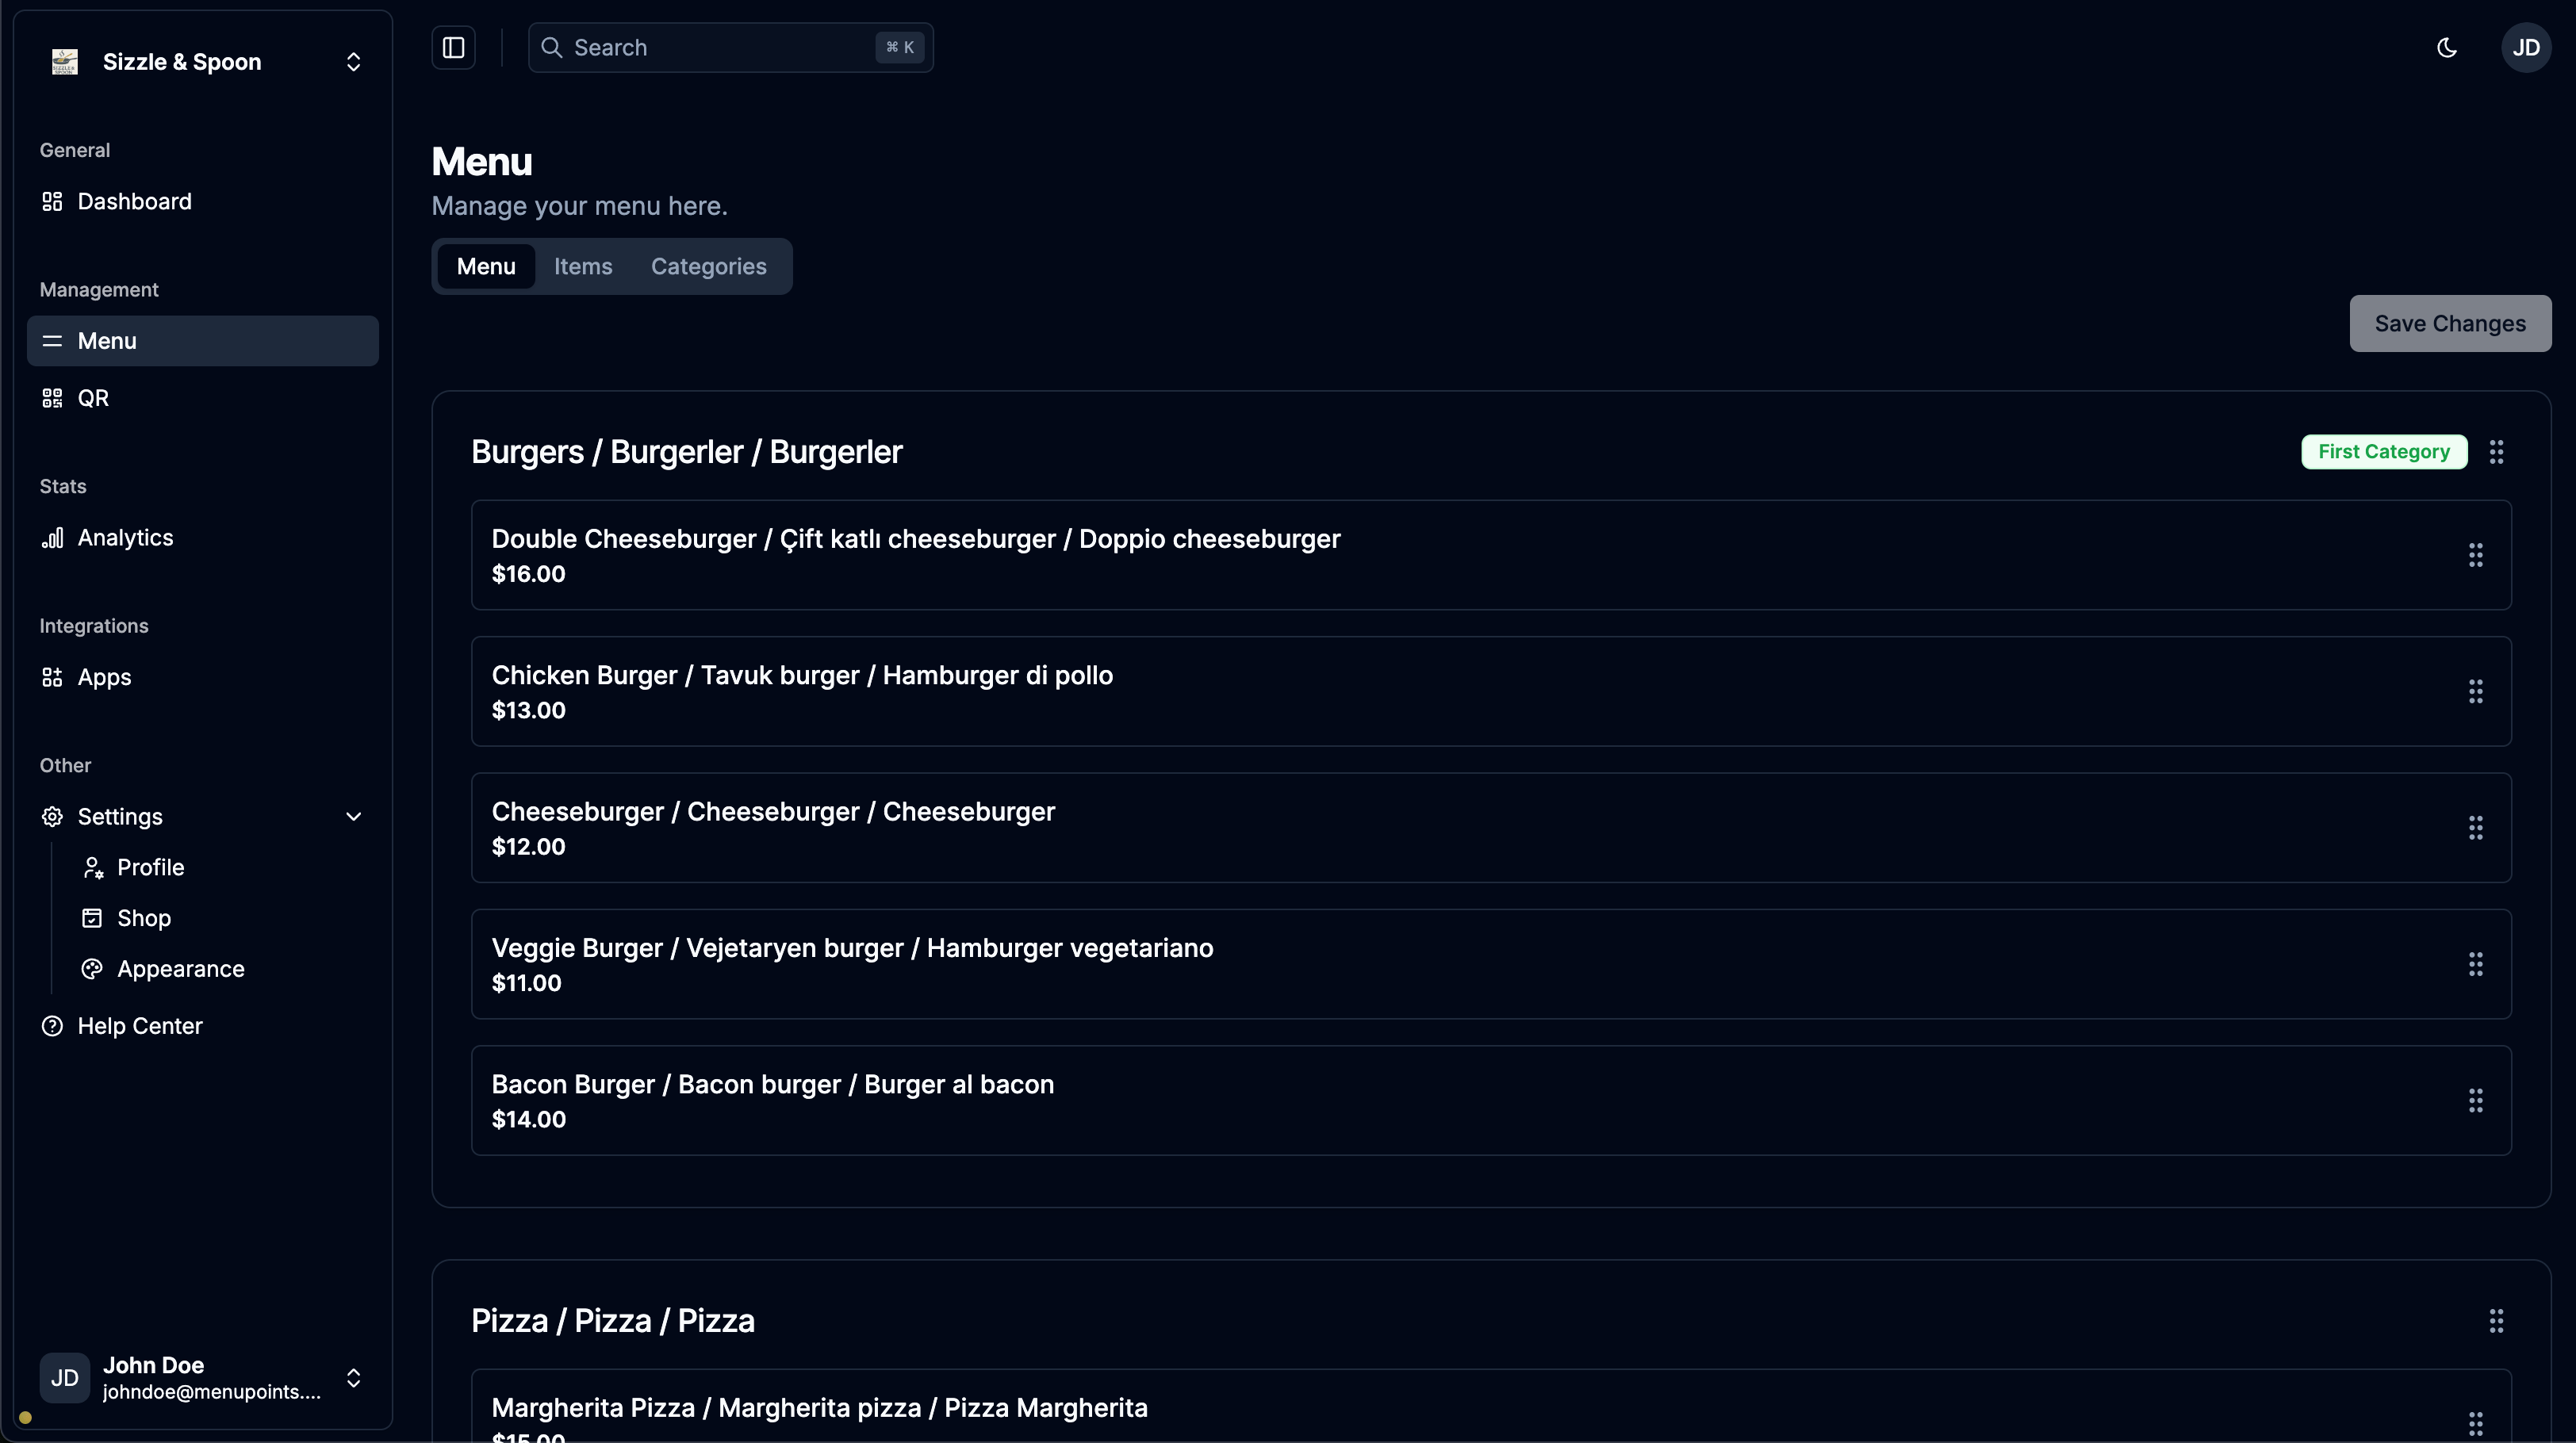Collapse the Settings submenu chevron
Screen dimensions: 2576x1443
pos(353,816)
